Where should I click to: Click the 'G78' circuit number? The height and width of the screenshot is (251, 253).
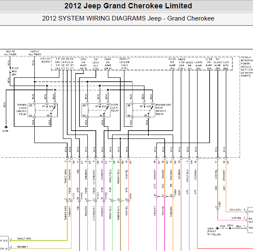(x=195, y=192)
